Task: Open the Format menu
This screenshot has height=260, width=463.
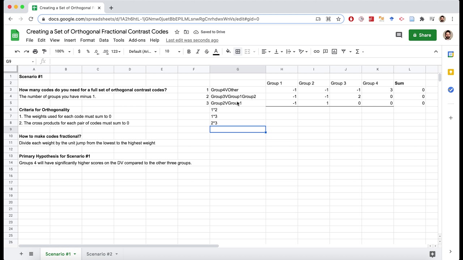Action: 88,40
